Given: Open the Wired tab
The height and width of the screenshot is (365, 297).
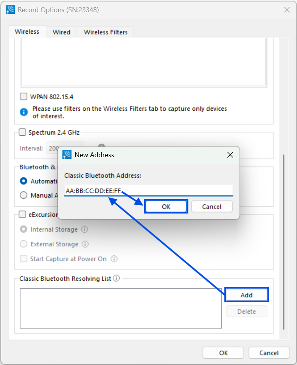Looking at the screenshot, I should 62,32.
